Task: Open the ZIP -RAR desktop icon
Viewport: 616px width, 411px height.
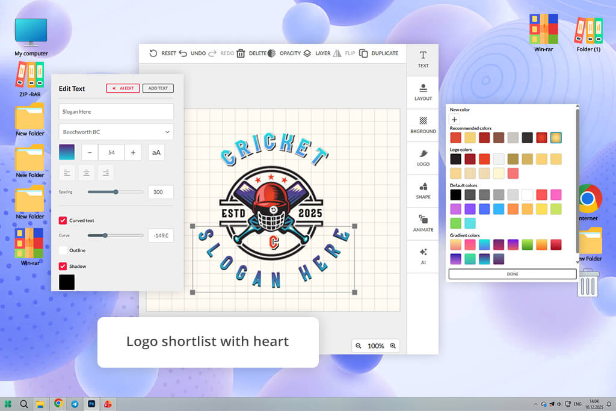Action: click(30, 79)
